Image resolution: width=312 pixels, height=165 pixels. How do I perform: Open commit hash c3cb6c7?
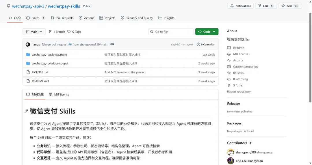coord(176,45)
